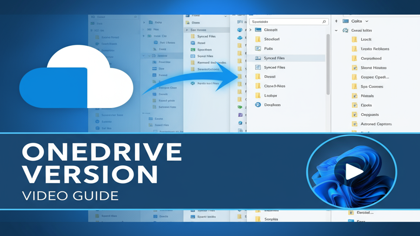
Task: Open the folder icon below Lrpcft
Action: pyautogui.click(x=354, y=49)
